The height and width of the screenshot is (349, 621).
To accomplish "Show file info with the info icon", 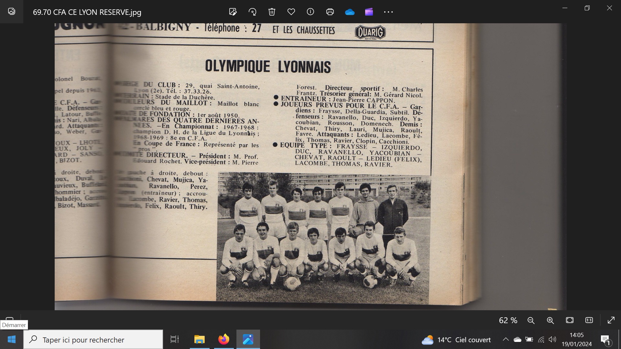I will pos(310,12).
